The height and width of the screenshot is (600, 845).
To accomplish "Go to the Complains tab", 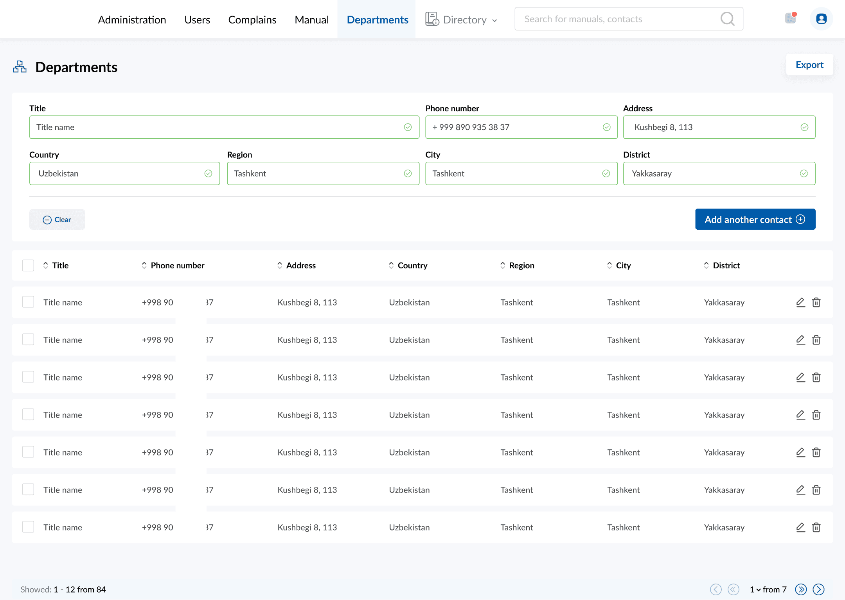I will (252, 20).
